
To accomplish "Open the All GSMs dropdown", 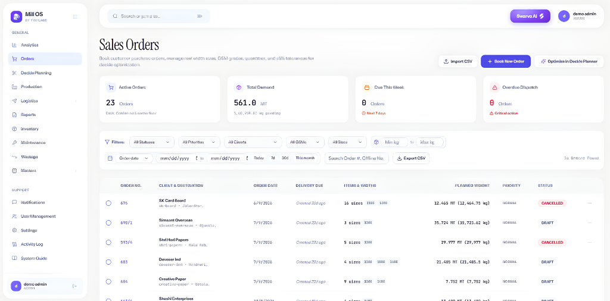I will point(305,142).
